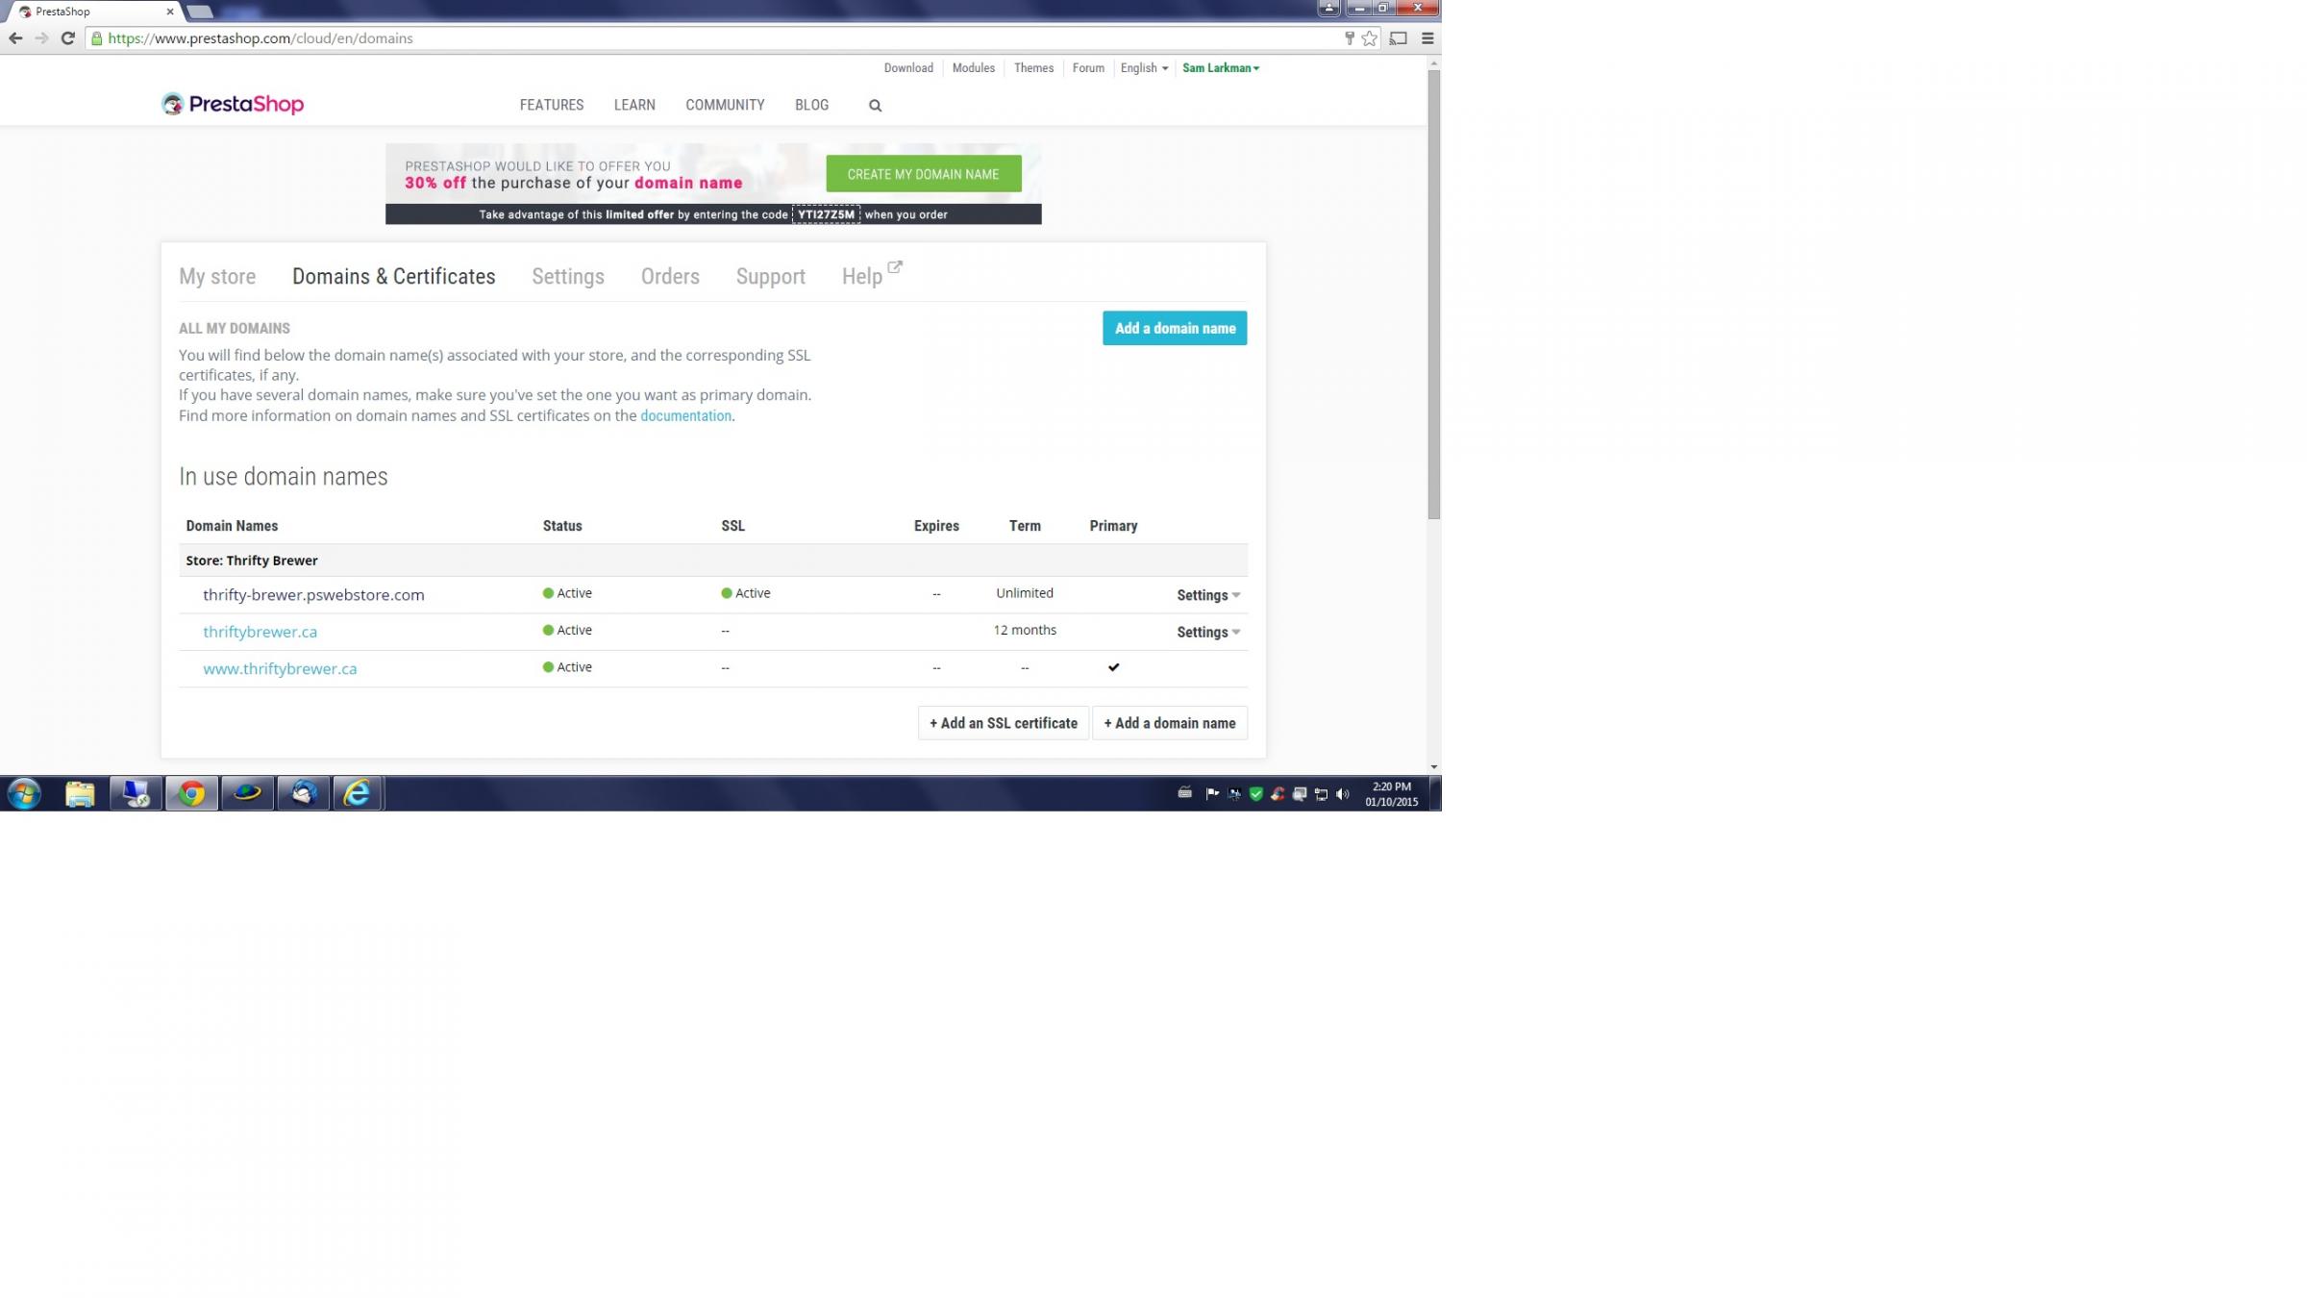Open the Thunderbird taskbar icon

(x=304, y=793)
